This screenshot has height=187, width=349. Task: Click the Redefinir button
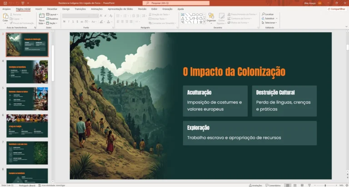click(x=52, y=19)
